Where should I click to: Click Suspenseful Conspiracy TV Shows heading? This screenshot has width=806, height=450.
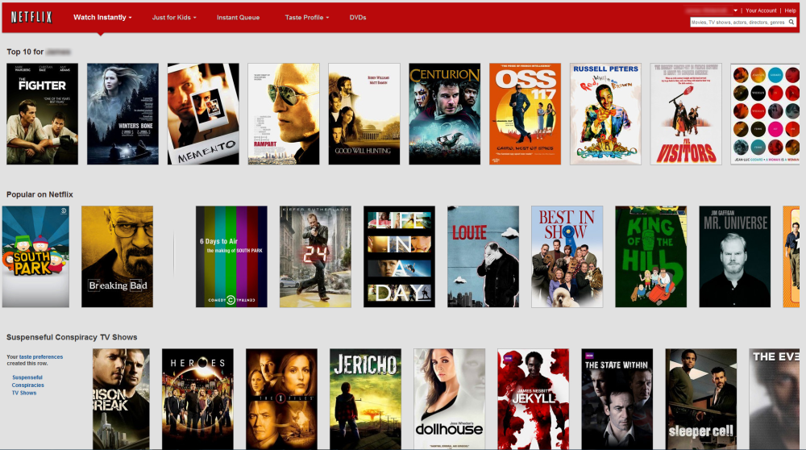coord(72,337)
